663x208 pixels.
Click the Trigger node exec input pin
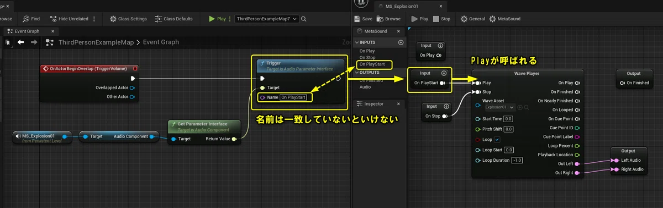pyautogui.click(x=262, y=78)
